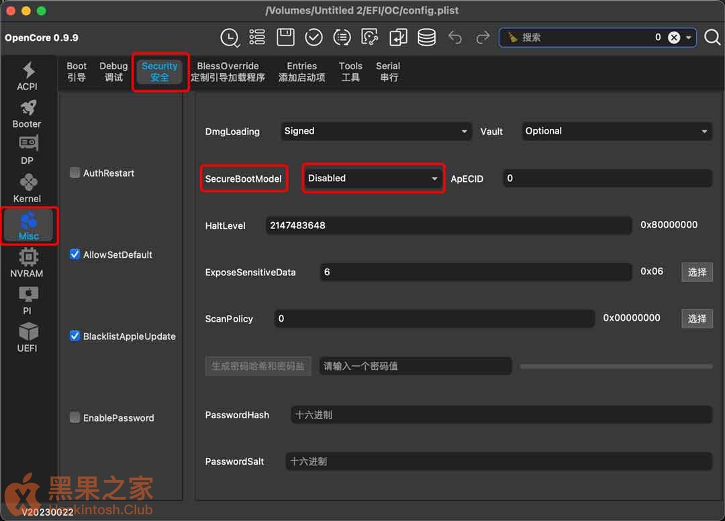Click the magnifier search icon
The image size is (725, 521).
coord(712,37)
